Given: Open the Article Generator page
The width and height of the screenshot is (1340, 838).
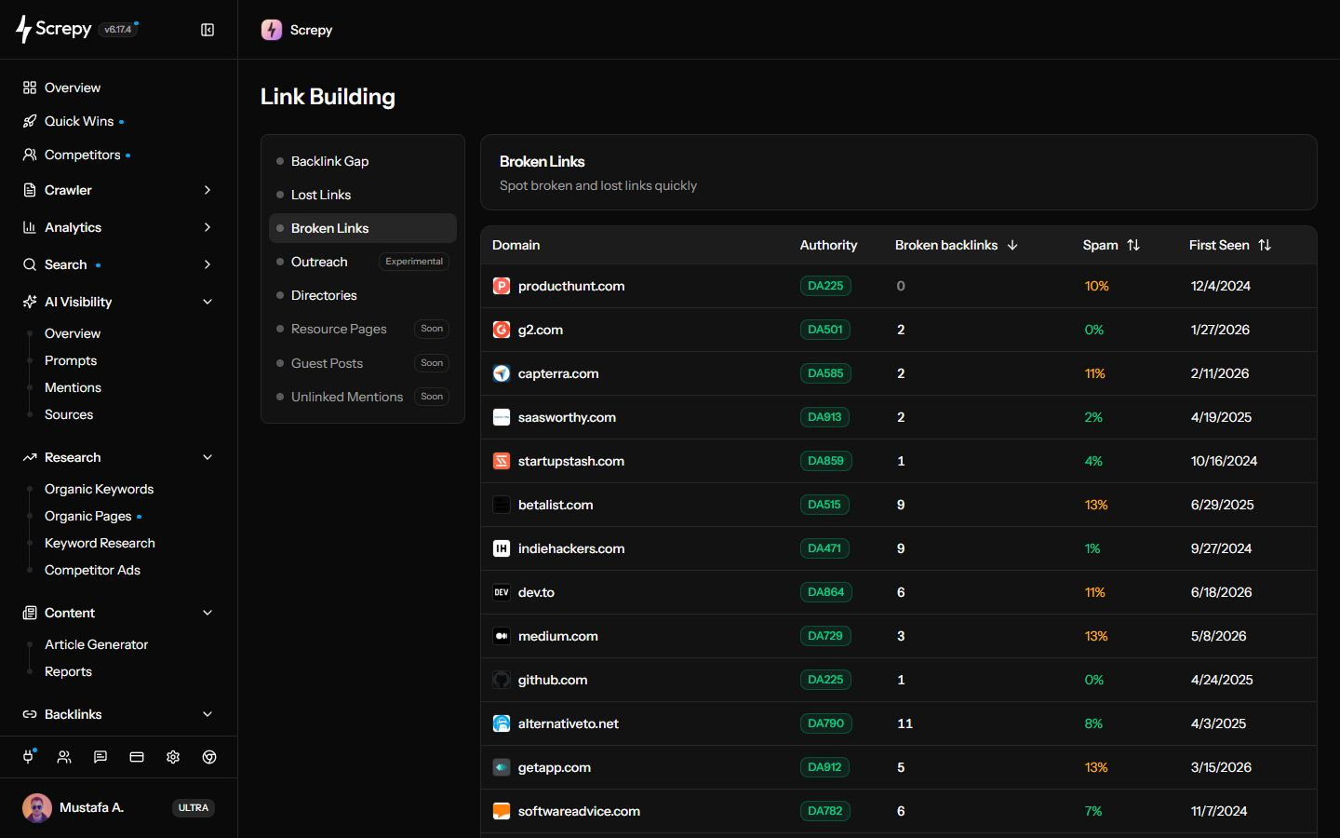Looking at the screenshot, I should (x=96, y=644).
